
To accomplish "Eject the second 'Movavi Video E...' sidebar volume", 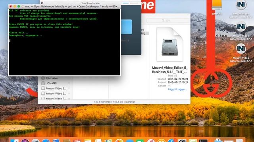I will pos(69,93).
